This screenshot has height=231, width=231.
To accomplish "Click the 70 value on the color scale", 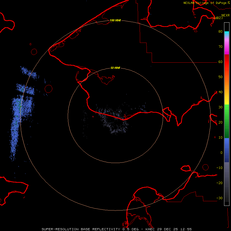I will point(220,46).
